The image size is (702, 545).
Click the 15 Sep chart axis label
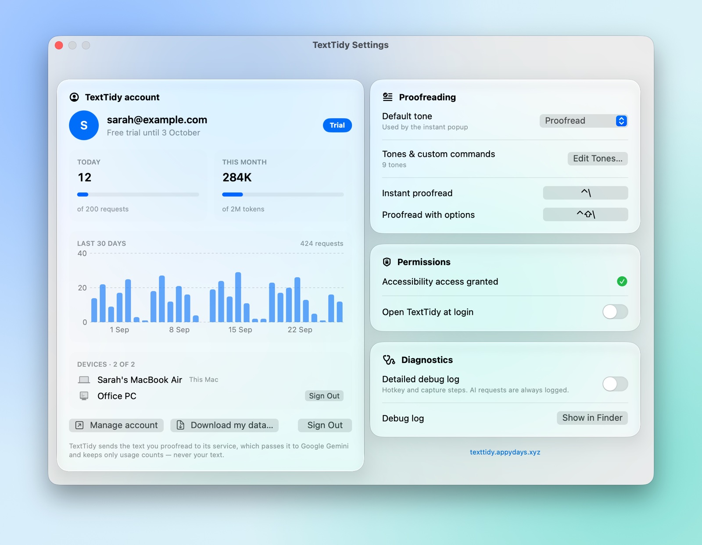pyautogui.click(x=240, y=330)
